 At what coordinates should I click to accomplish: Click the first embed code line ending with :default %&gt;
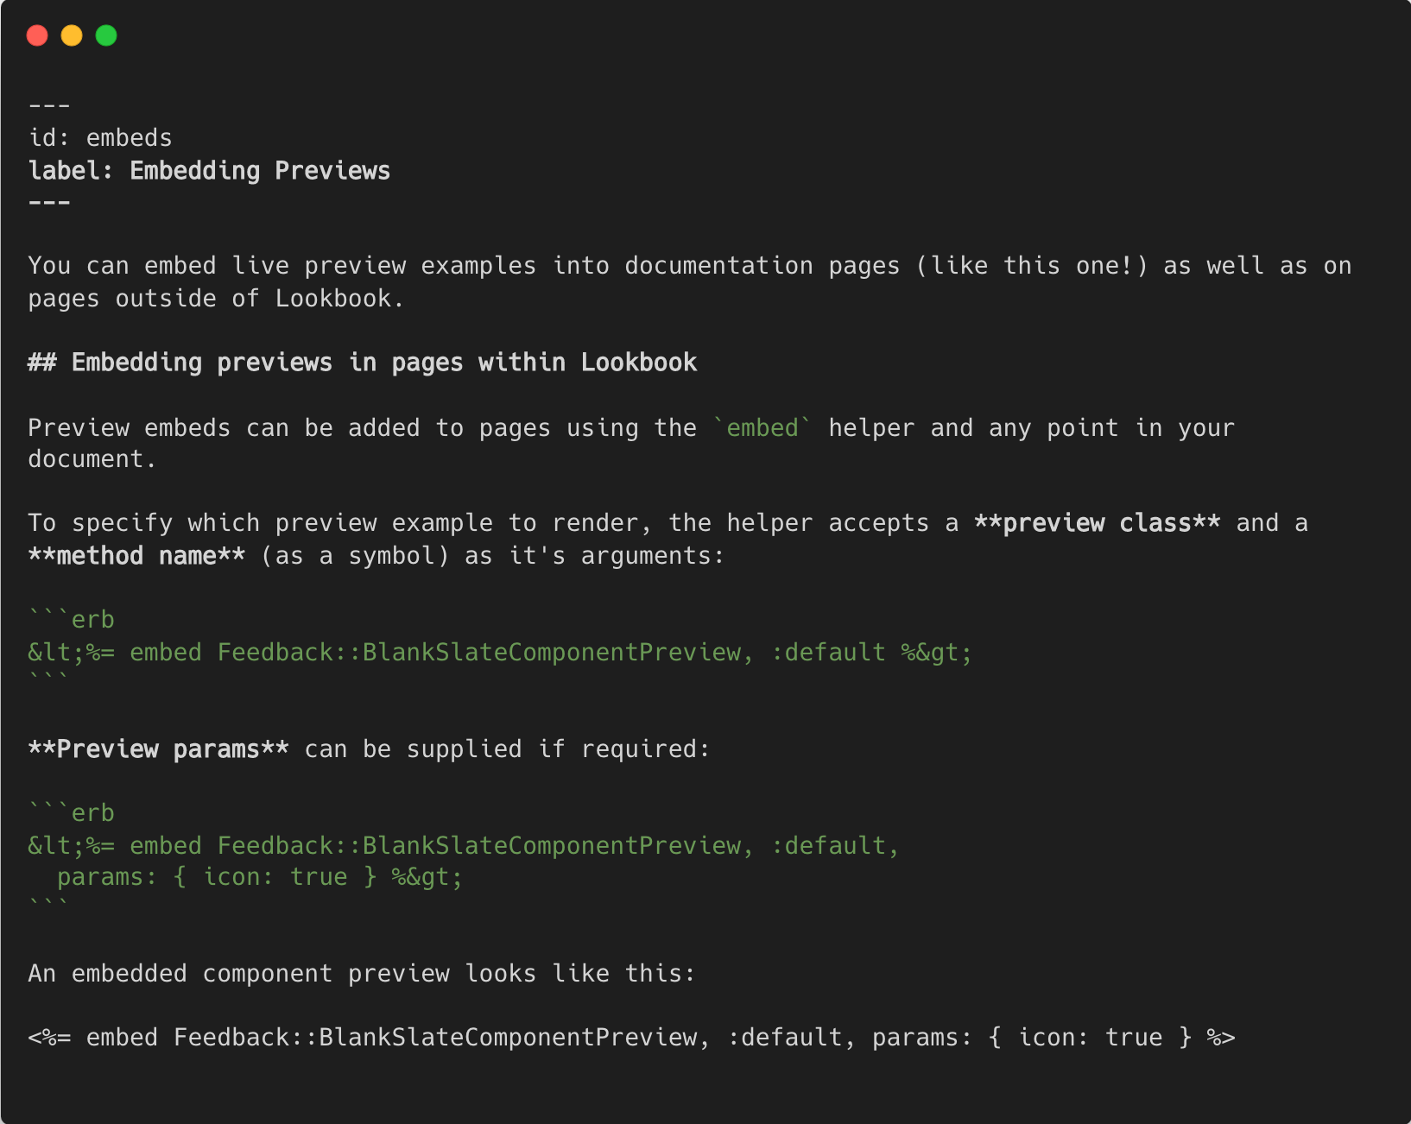click(x=501, y=653)
